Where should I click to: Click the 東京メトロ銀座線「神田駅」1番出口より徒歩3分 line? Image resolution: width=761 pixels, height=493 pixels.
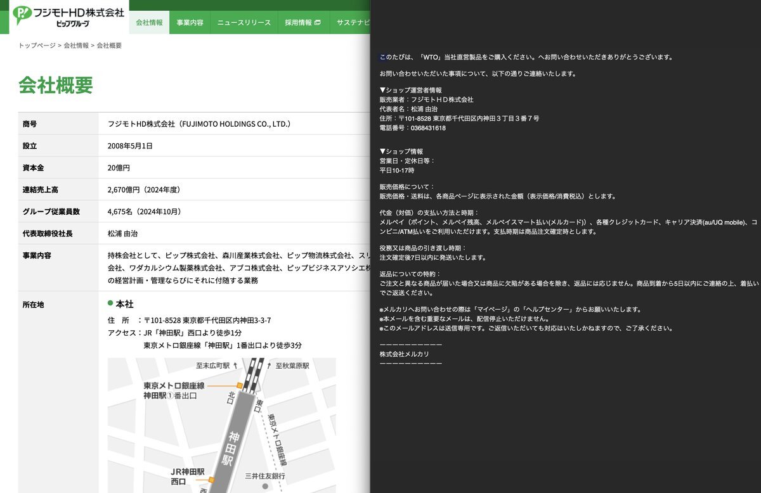223,345
